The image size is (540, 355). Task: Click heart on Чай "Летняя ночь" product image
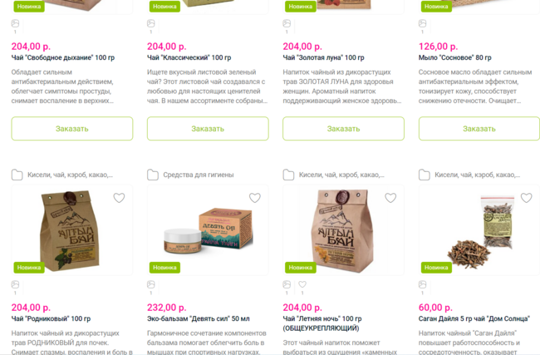click(x=390, y=198)
